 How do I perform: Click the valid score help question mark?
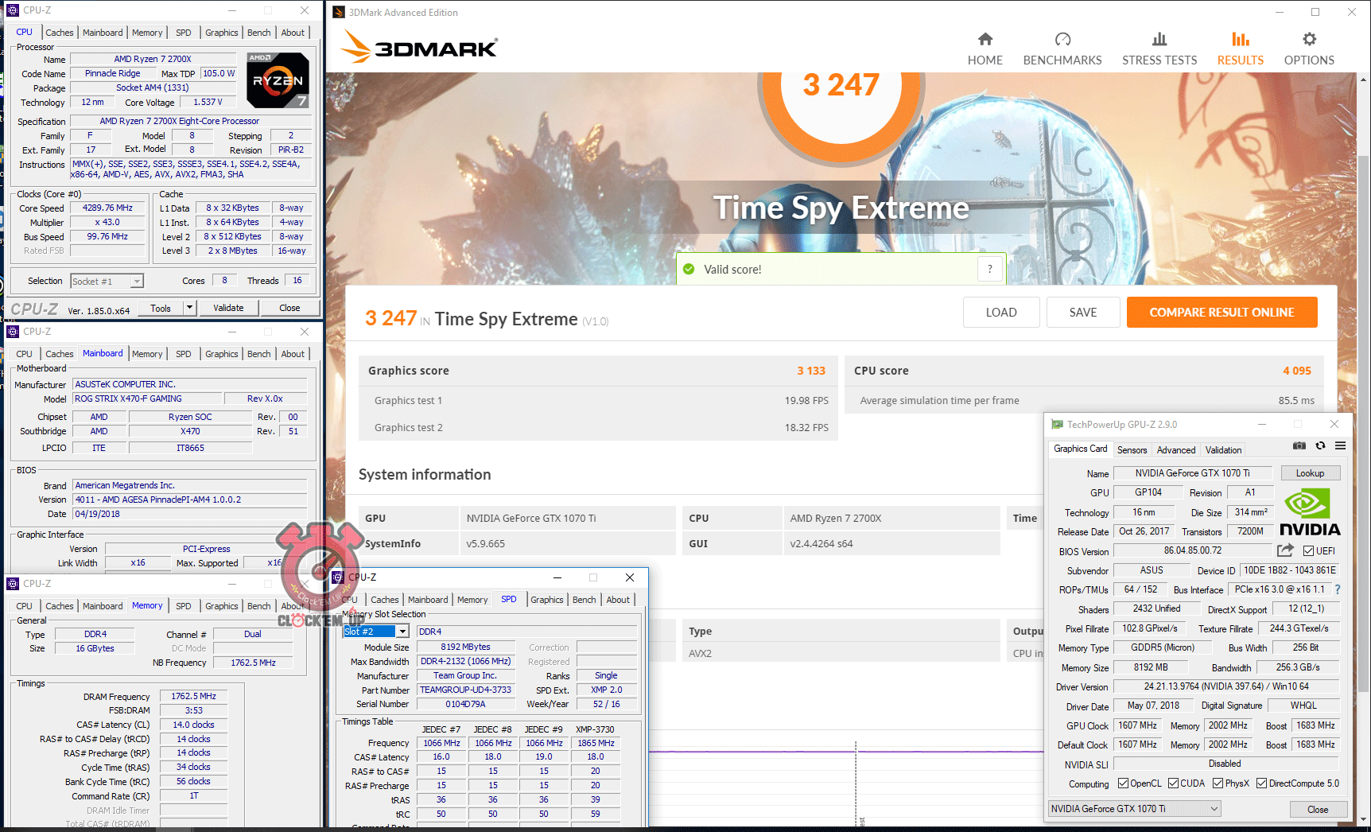[x=989, y=269]
